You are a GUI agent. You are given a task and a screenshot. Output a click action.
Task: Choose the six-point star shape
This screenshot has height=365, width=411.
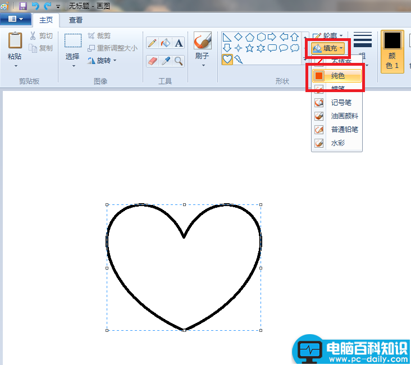pyautogui.click(x=261, y=48)
